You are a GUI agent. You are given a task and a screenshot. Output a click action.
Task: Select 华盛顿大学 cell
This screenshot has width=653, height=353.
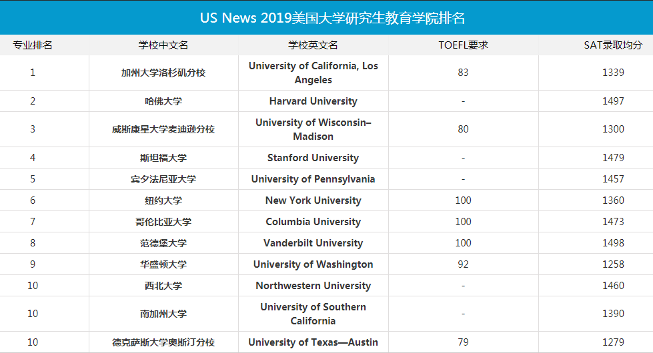163,264
